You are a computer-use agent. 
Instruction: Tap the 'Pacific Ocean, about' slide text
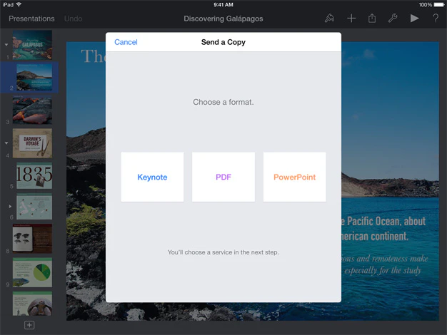click(386, 221)
